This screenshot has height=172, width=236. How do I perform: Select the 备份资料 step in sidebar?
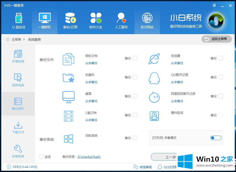pyautogui.click(x=18, y=104)
